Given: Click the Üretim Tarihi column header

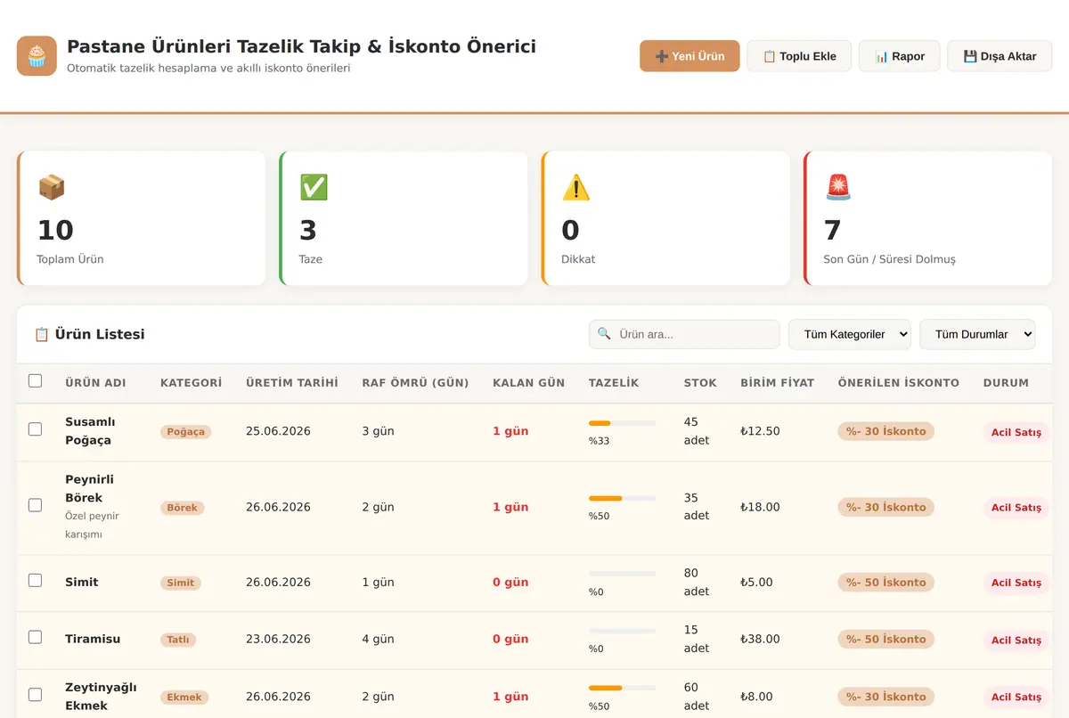Looking at the screenshot, I should click(292, 383).
